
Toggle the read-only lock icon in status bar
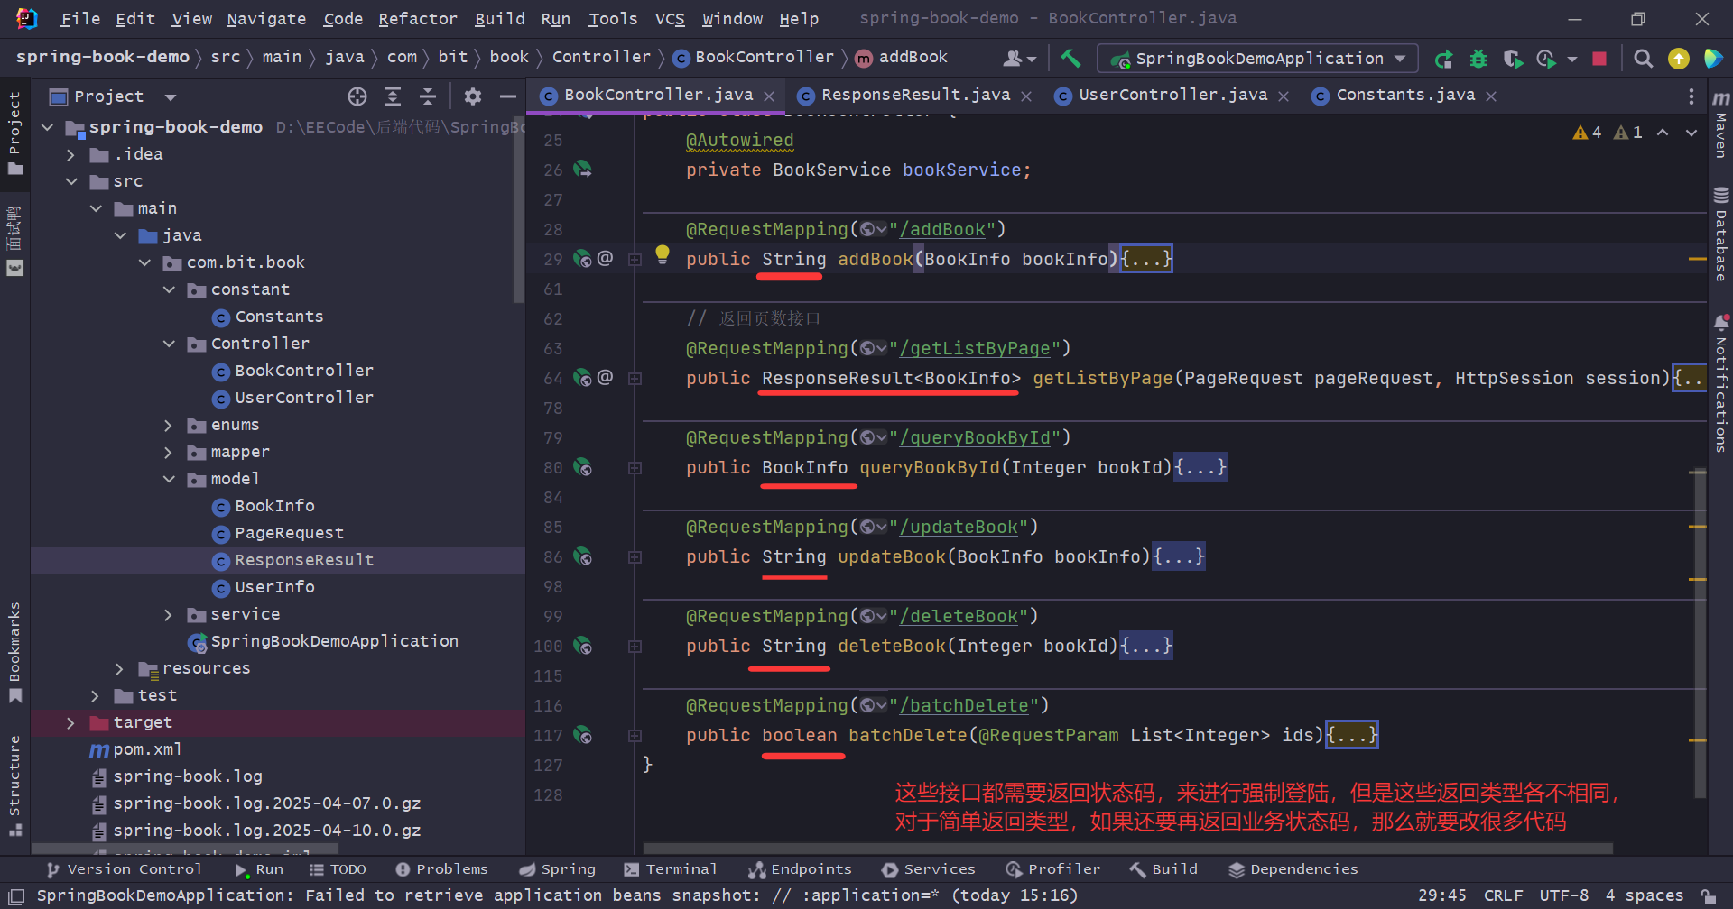click(x=1709, y=895)
